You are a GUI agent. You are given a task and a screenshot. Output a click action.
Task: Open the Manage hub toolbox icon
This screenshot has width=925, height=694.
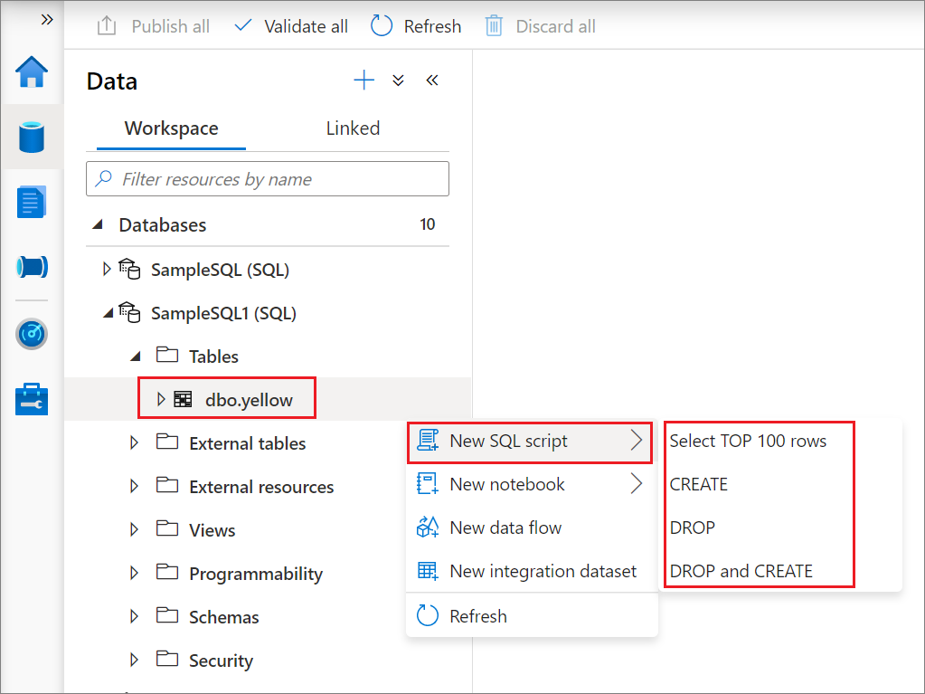[x=33, y=398]
